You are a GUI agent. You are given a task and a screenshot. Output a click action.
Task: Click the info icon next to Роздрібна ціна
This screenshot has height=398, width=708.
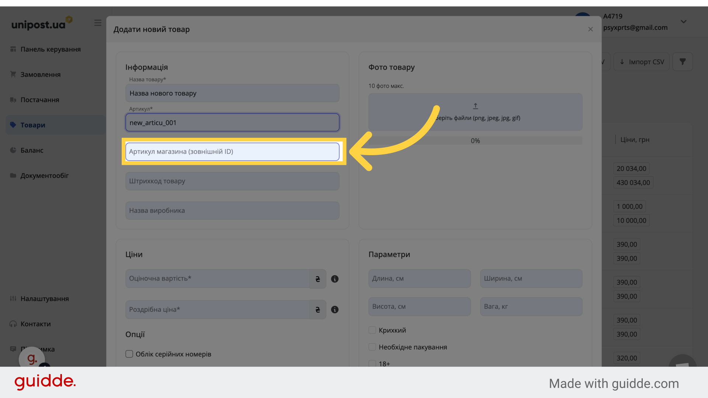click(x=335, y=310)
